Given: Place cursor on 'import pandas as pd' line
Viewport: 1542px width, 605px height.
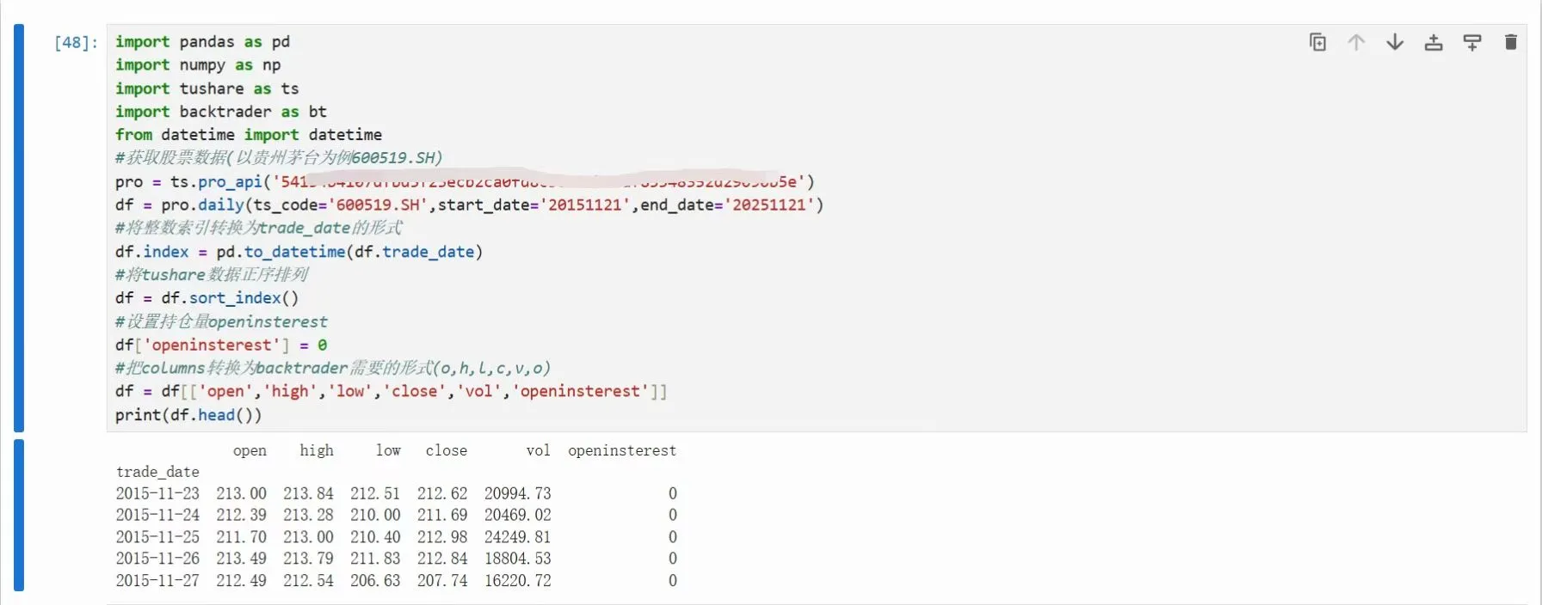Looking at the screenshot, I should click(x=203, y=41).
